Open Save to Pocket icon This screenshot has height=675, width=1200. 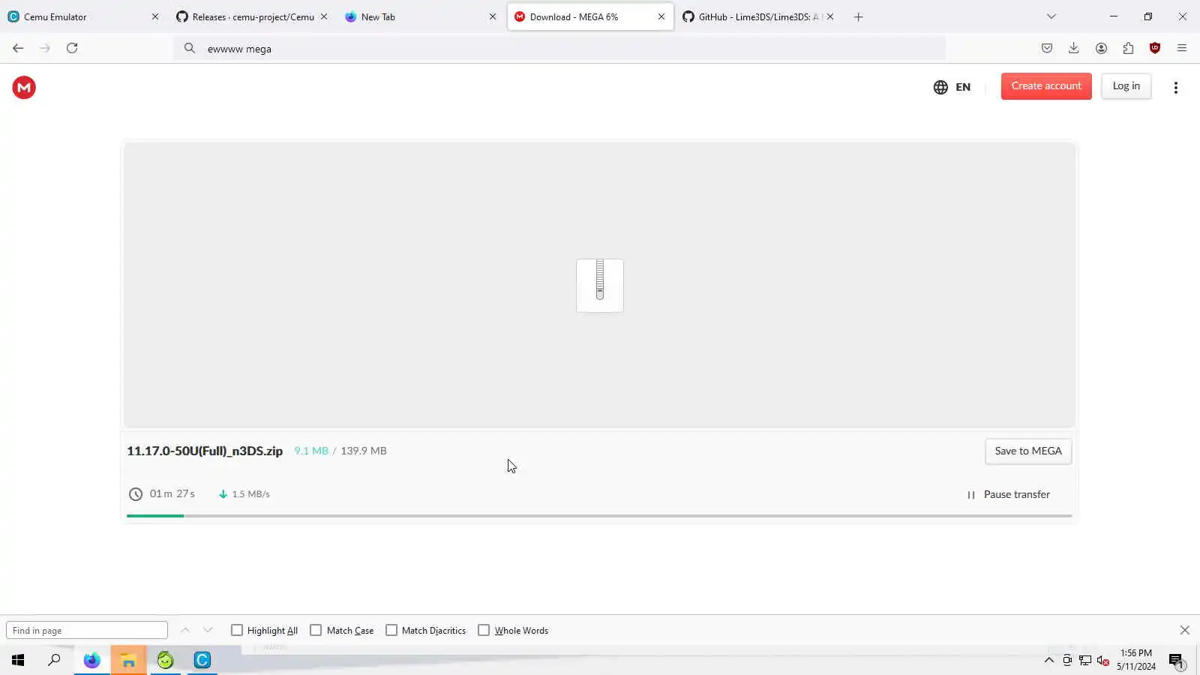point(1047,48)
